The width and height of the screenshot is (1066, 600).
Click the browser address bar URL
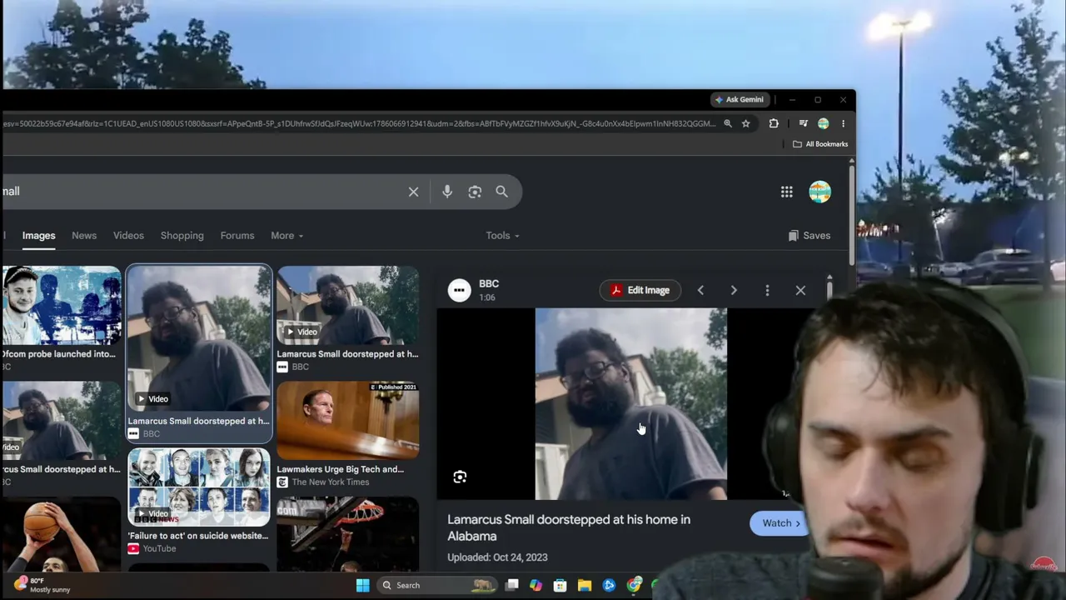[x=358, y=123]
